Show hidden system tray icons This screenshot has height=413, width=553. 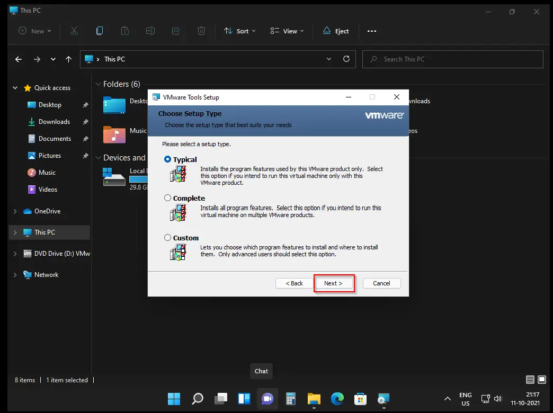[448, 399]
